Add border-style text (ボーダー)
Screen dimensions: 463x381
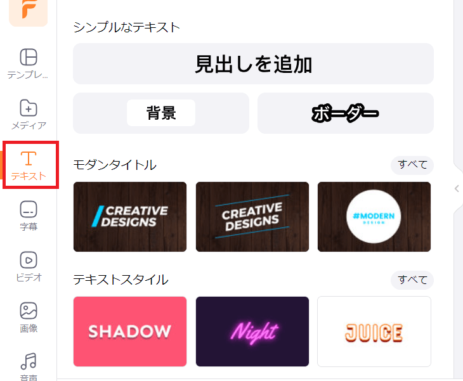(x=346, y=113)
